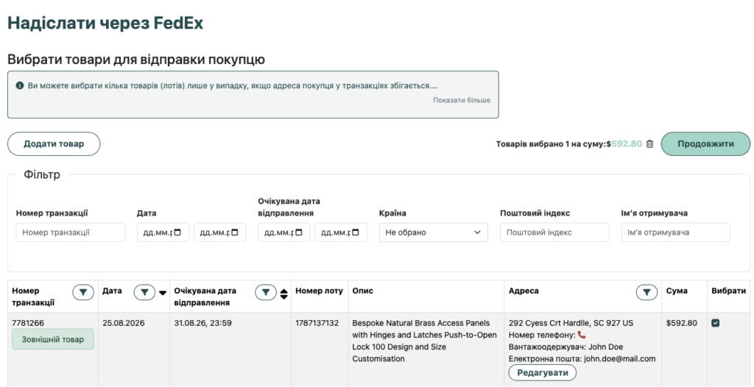Screen dimensions: 754x387
Task: Uncheck the Вибрати checkbox for transaction 7781266
Action: [715, 323]
